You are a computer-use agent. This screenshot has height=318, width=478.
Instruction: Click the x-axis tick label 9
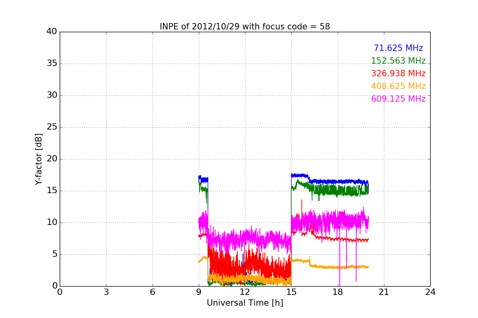(199, 292)
